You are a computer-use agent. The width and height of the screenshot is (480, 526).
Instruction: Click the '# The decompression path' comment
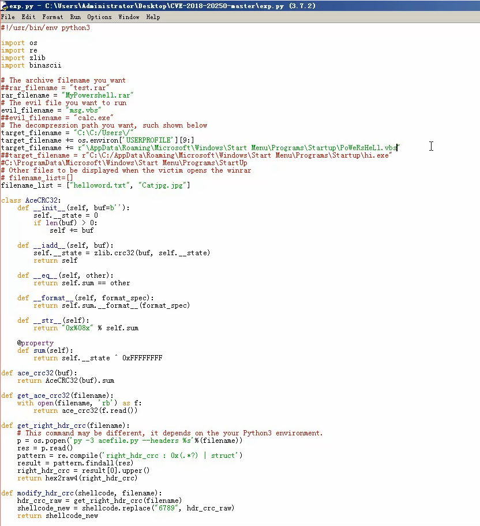point(104,125)
